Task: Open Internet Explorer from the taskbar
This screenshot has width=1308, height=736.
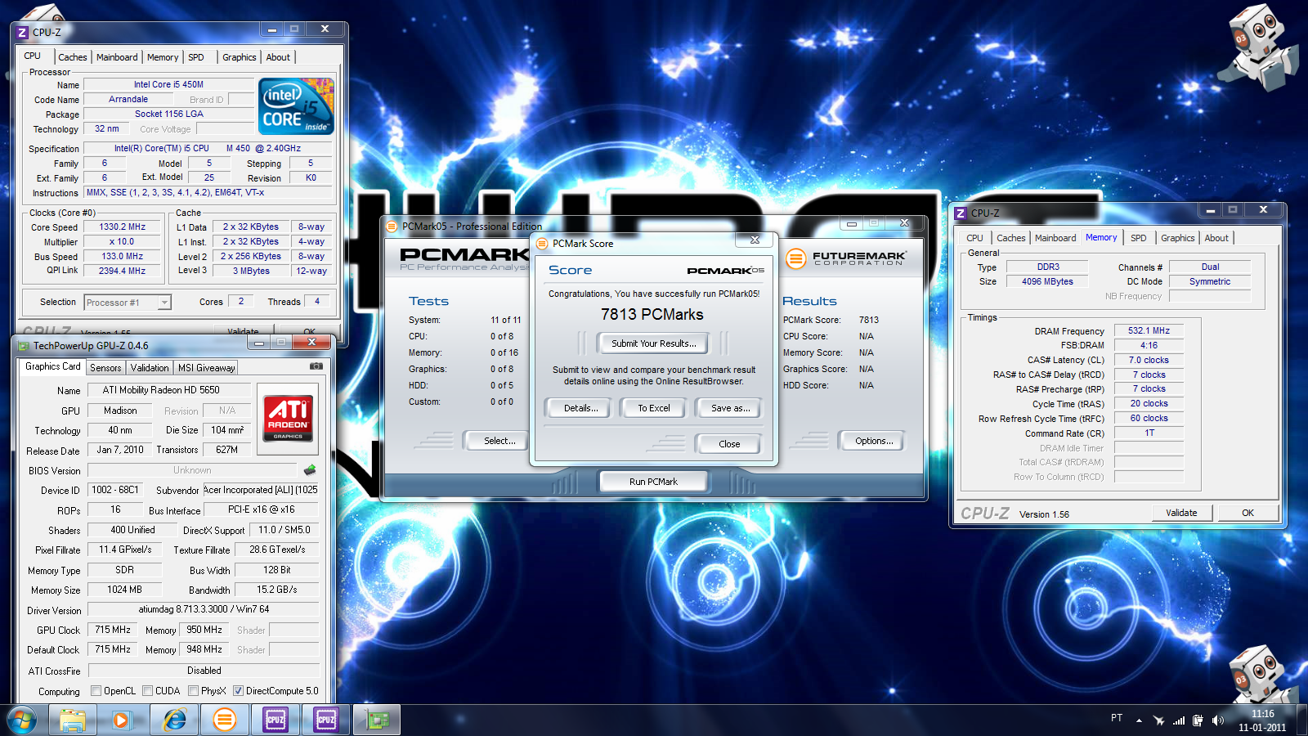Action: pos(174,720)
